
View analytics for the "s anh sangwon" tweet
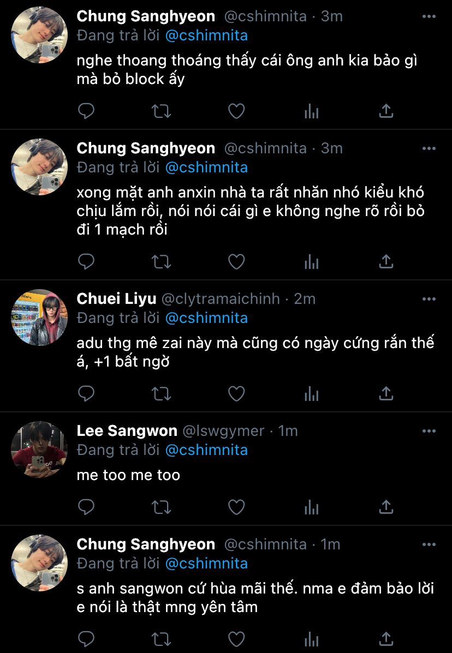point(311,639)
